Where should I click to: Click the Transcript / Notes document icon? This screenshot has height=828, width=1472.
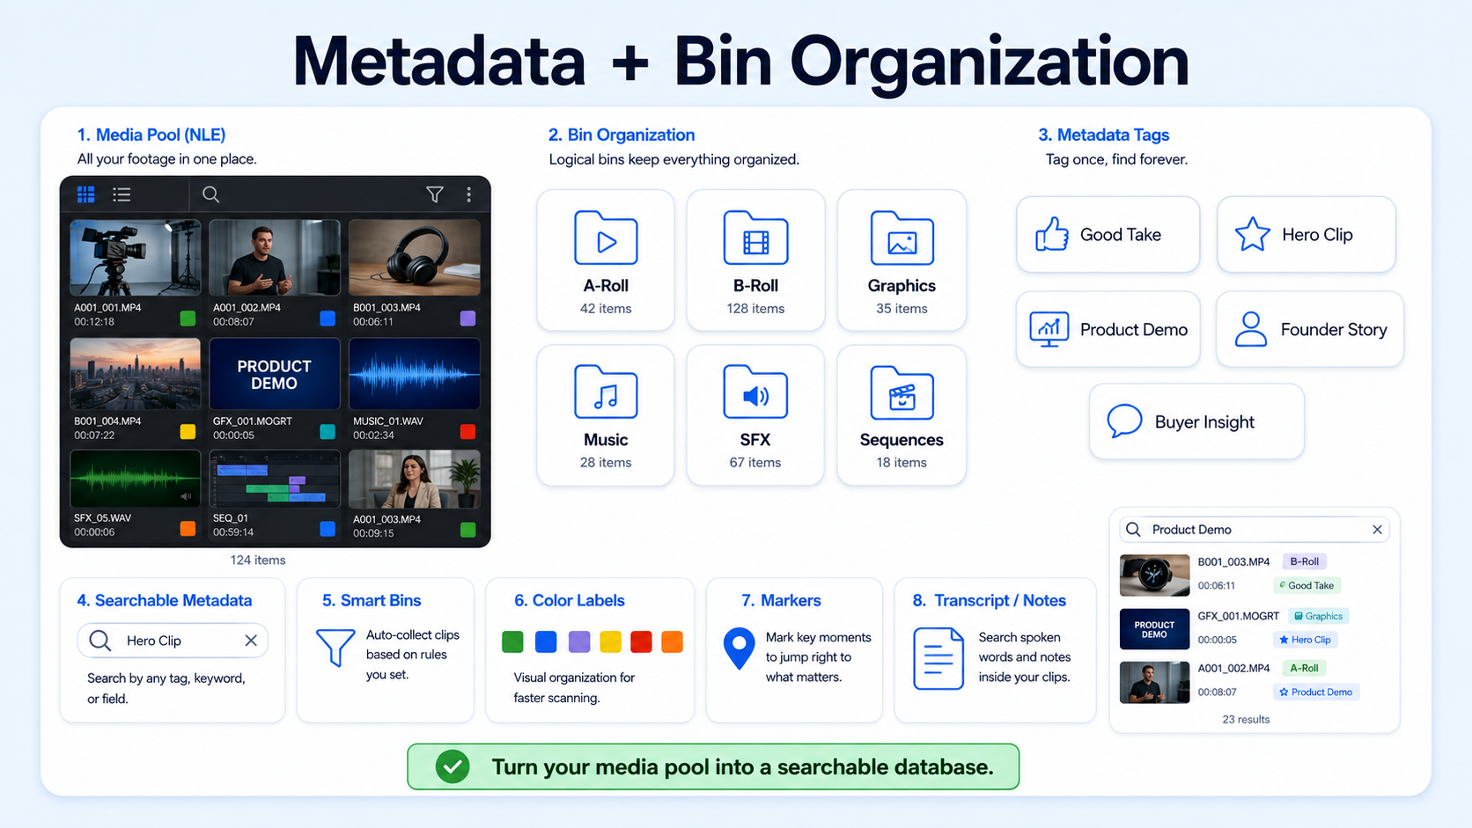pos(938,658)
